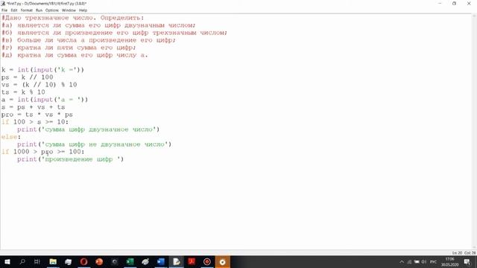Click the taskbar search magnifier icon

click(x=22, y=261)
